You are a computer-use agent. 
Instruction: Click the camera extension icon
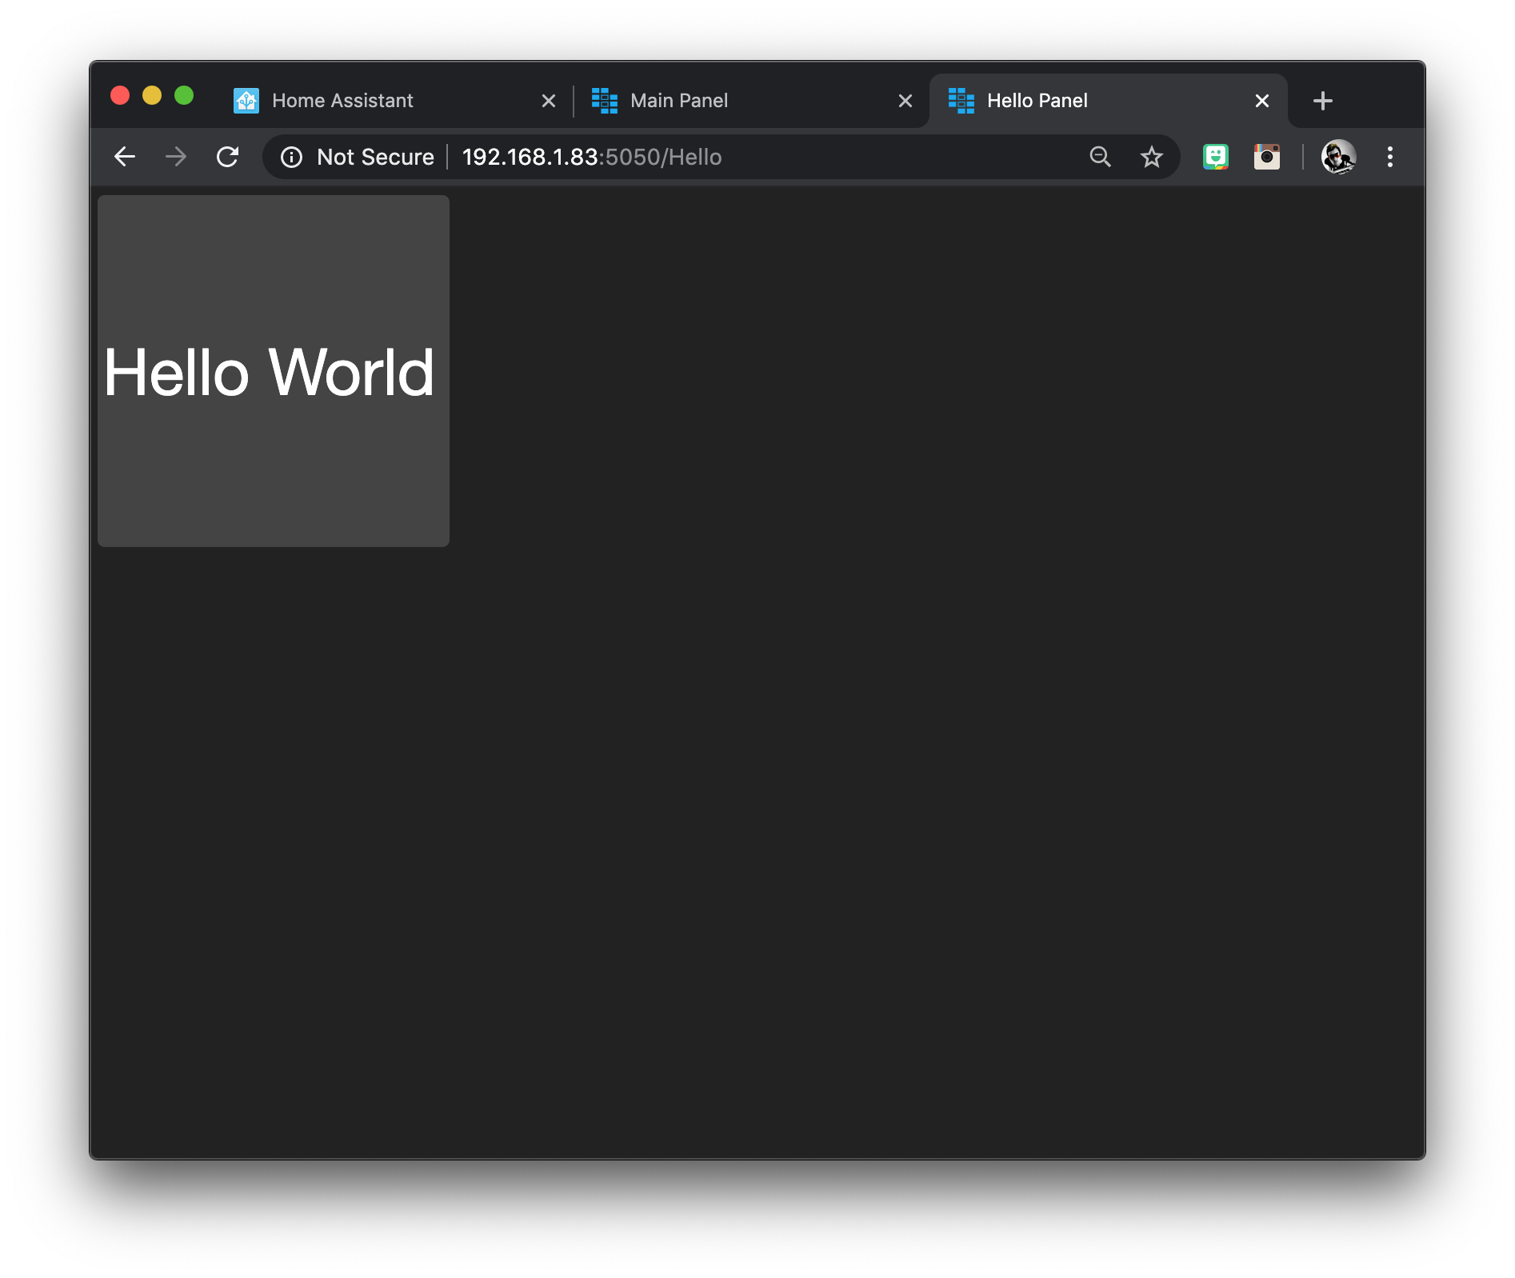point(1267,157)
